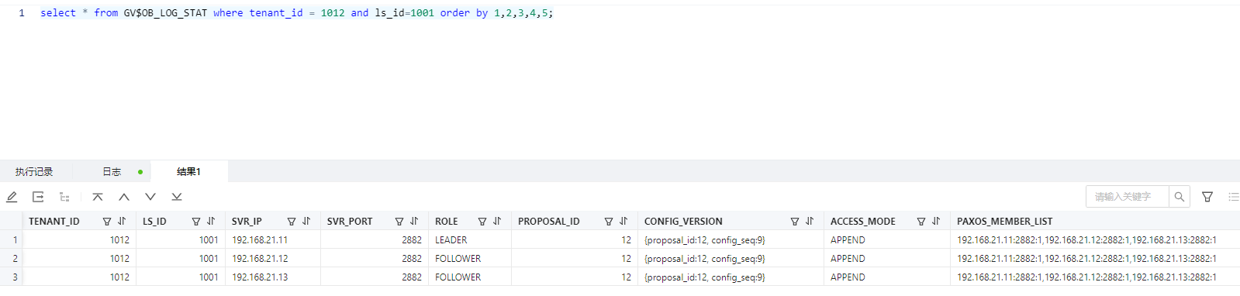
Task: Open the column list settings icon
Action: point(1234,197)
